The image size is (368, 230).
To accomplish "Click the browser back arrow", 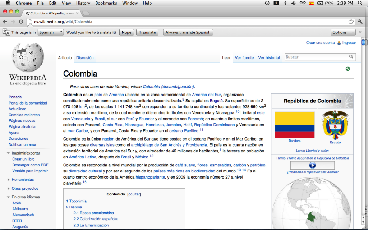I will point(5,22).
